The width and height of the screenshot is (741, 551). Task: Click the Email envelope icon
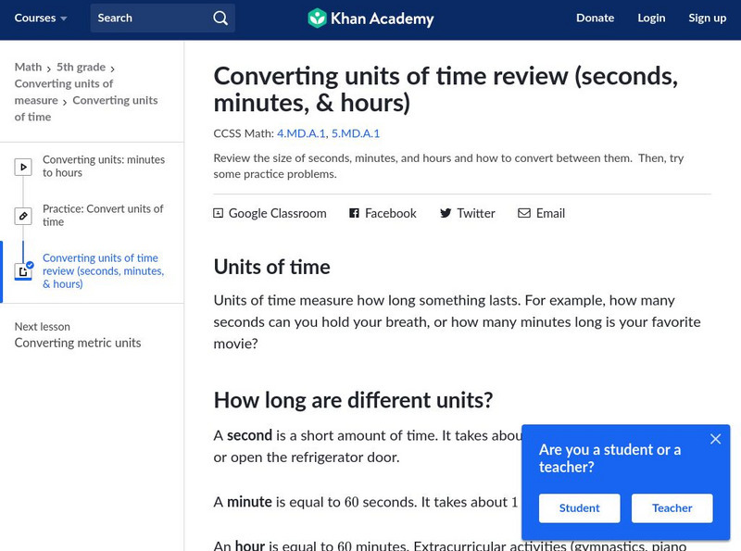pos(524,213)
